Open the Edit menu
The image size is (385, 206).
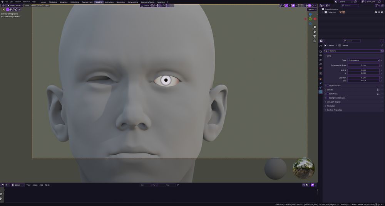coord(11,2)
